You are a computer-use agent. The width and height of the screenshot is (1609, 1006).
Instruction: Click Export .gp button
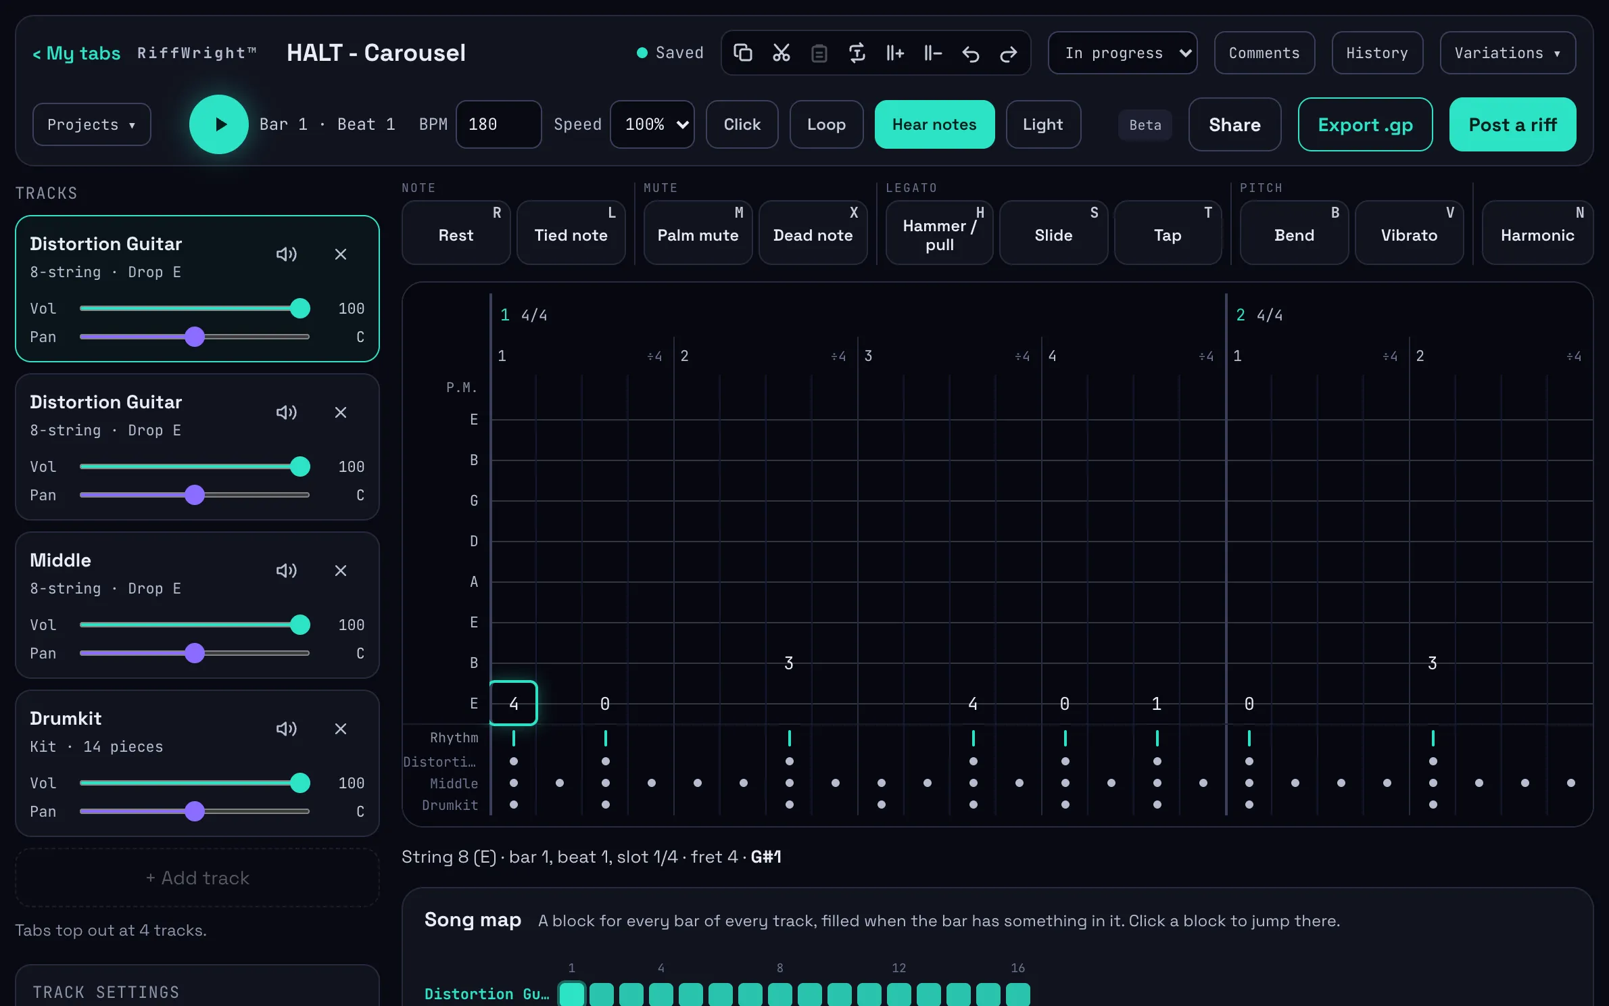coord(1365,124)
